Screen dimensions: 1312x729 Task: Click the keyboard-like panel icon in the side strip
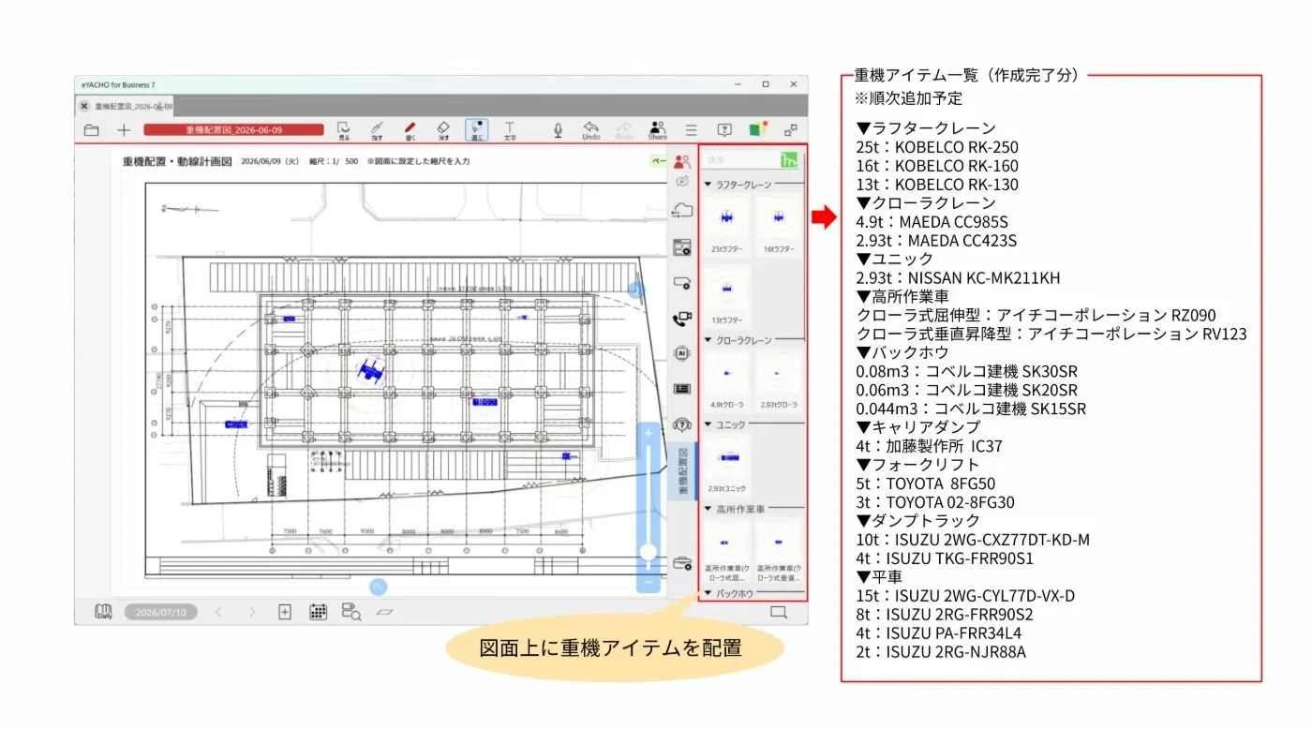click(x=682, y=389)
